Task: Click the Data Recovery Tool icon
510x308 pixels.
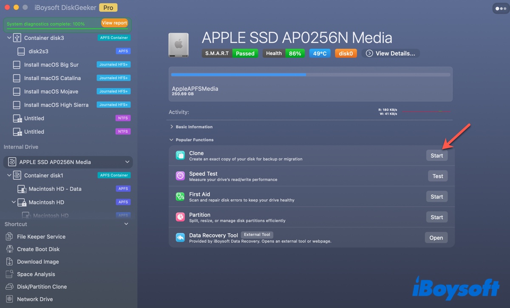Action: (180, 238)
